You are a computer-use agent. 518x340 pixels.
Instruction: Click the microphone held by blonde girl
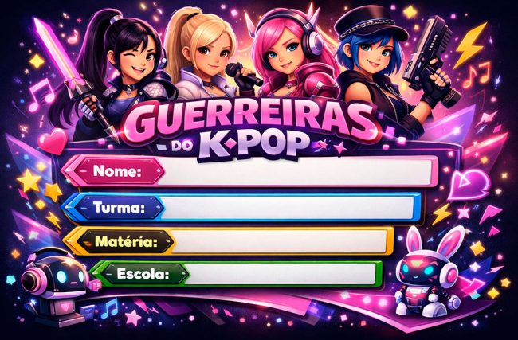point(243,74)
